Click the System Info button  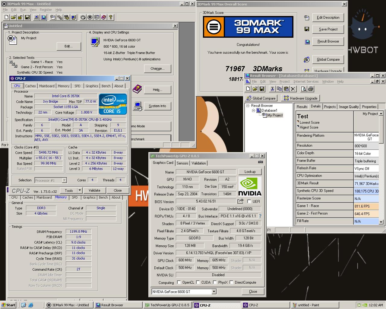tap(157, 106)
